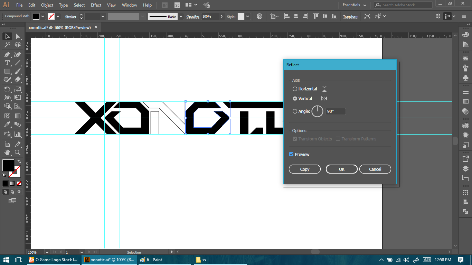Choose the Angle radio button
The width and height of the screenshot is (472, 265).
click(295, 111)
